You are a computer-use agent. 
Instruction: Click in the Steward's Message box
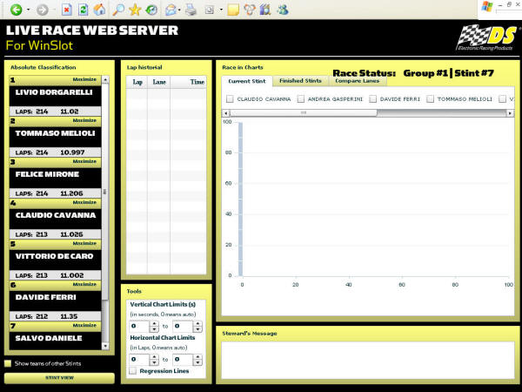[x=368, y=360]
